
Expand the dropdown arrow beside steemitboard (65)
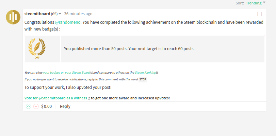pos(60,14)
